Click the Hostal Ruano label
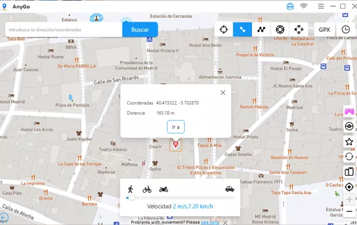The width and height of the screenshot is (357, 225). tap(51, 56)
